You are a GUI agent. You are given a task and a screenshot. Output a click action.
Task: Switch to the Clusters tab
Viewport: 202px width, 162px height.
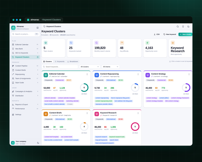(x=47, y=62)
